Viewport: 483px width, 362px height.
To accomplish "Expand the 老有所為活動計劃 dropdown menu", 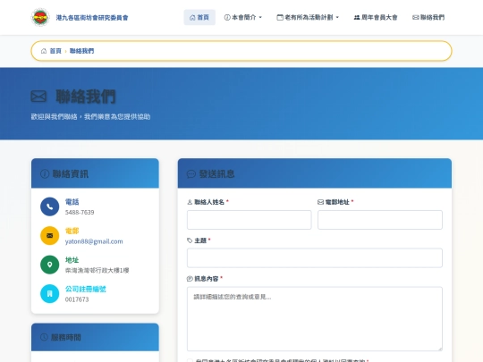I will click(x=308, y=17).
